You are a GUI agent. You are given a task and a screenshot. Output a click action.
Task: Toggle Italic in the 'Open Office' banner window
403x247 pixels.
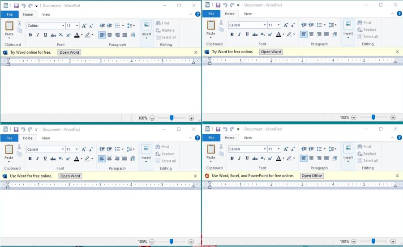pyautogui.click(x=239, y=158)
